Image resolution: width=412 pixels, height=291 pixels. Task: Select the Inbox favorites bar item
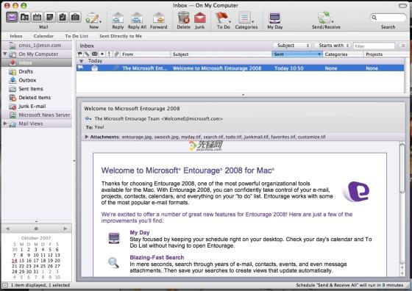click(16, 36)
